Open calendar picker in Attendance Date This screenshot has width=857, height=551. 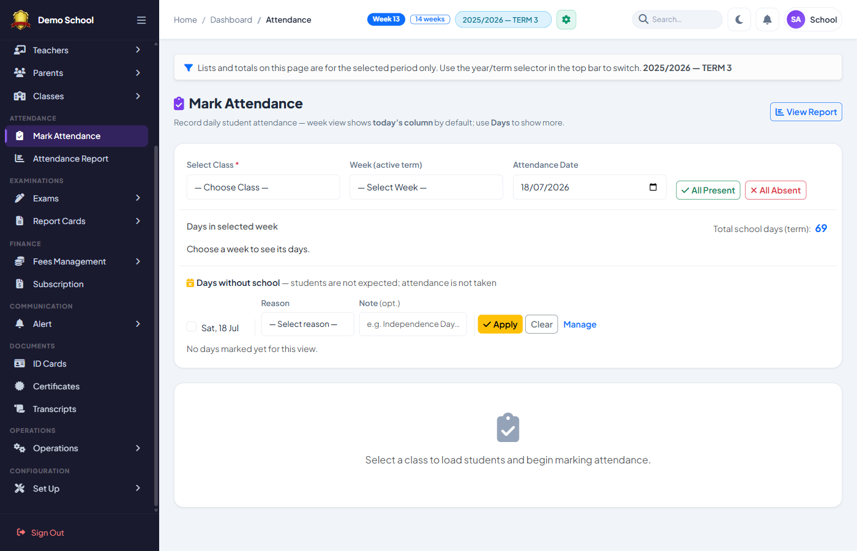653,187
